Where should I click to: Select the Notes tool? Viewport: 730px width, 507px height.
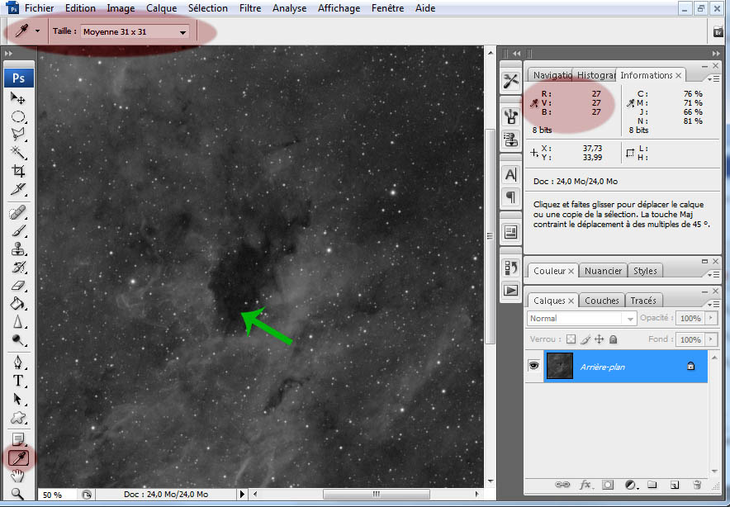click(18, 439)
